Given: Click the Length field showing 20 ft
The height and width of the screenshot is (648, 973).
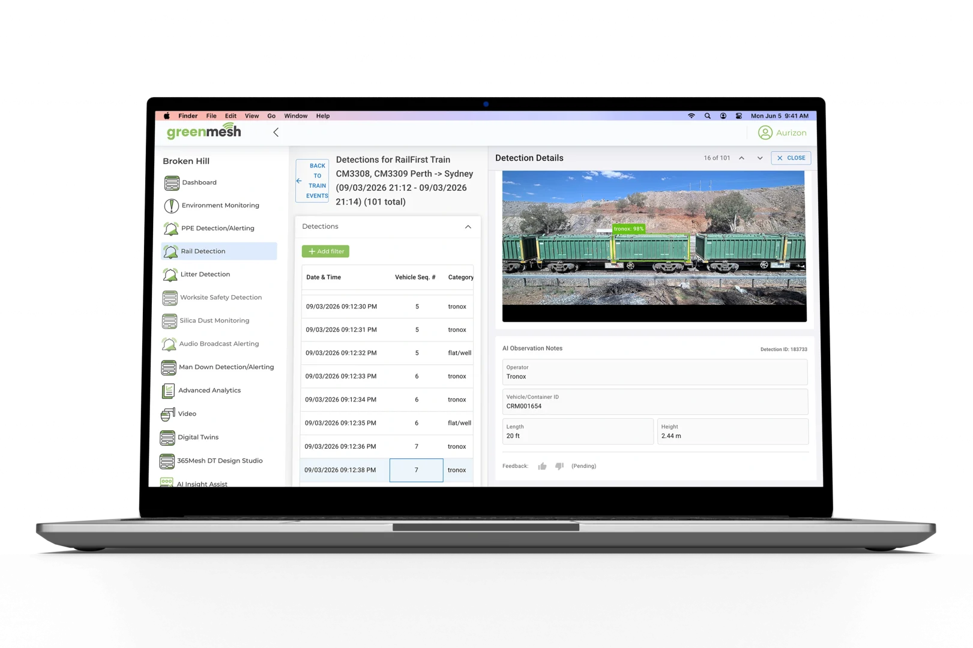Looking at the screenshot, I should coord(578,431).
